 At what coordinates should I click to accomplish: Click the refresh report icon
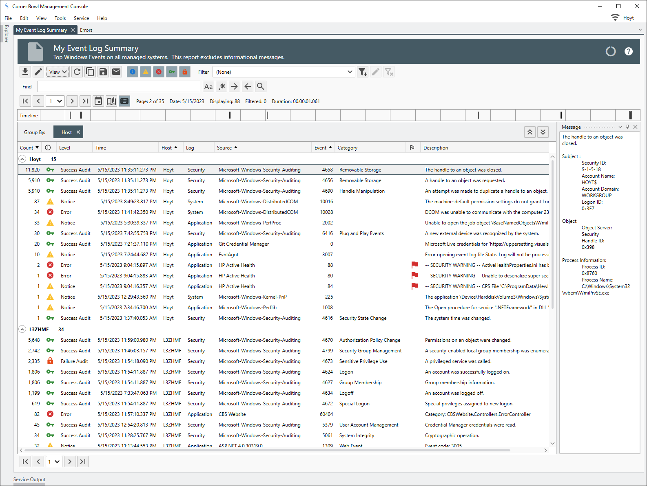point(77,72)
